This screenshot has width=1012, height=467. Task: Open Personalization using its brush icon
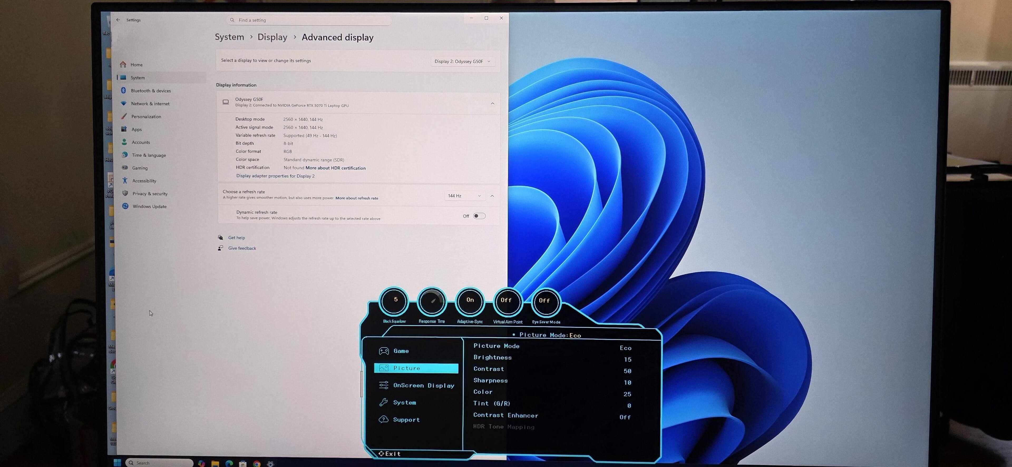(x=124, y=116)
